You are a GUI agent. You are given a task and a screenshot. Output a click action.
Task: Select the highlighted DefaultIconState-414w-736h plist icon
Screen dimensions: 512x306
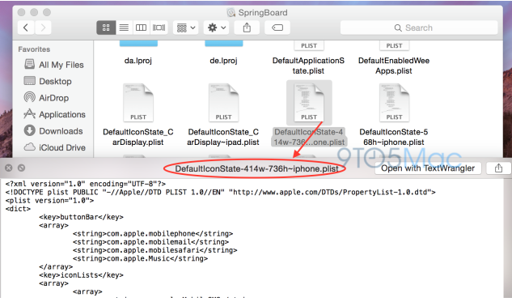click(x=309, y=103)
